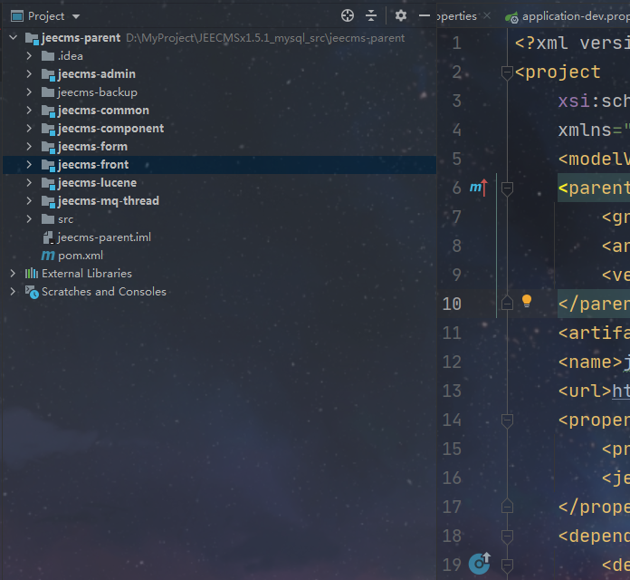The width and height of the screenshot is (630, 580).
Task: Select the jeecms-common module
Action: point(103,111)
